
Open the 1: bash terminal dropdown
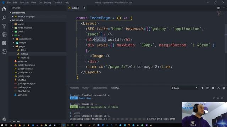click(184, 88)
